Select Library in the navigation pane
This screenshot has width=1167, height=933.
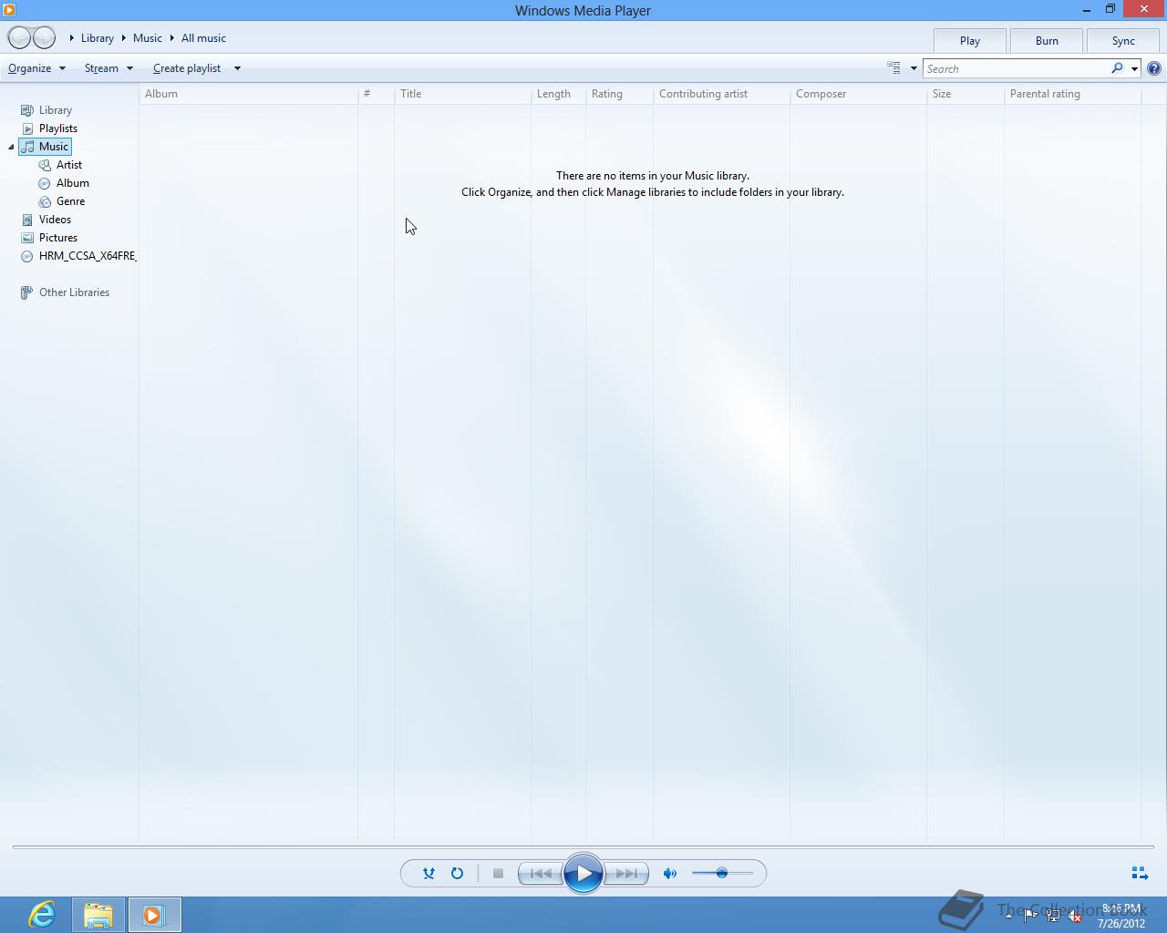click(x=56, y=110)
